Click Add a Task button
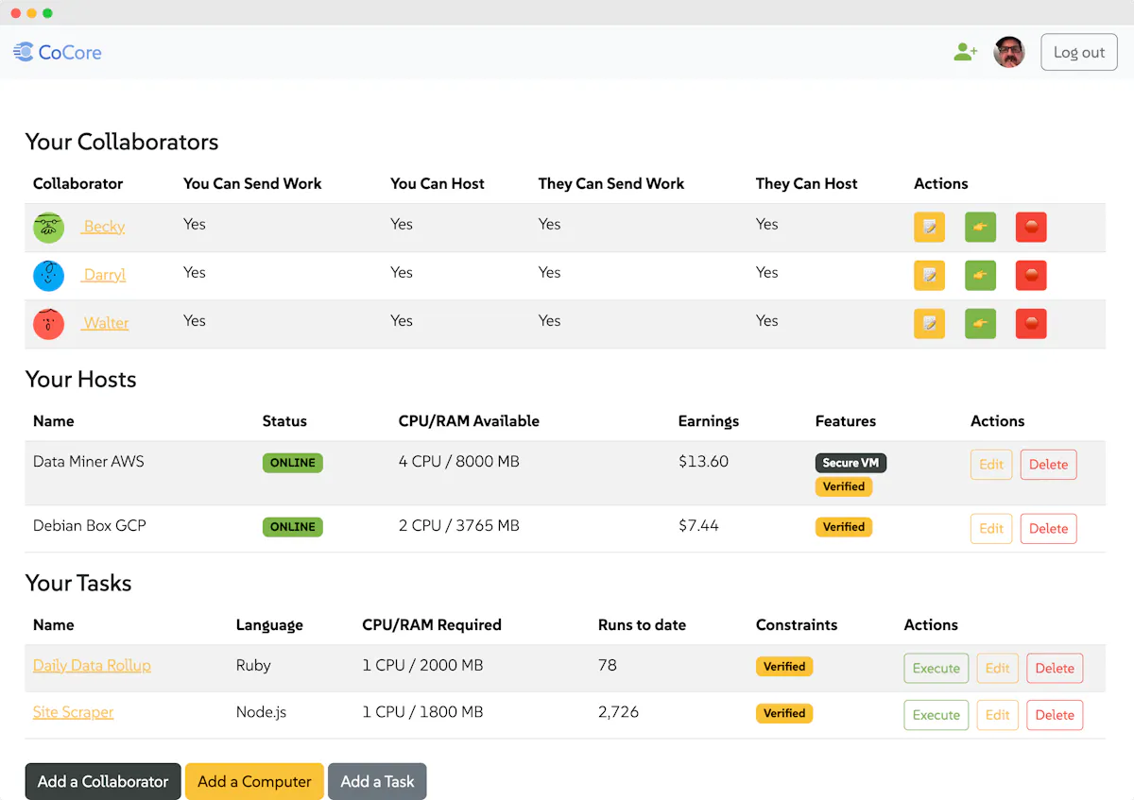 pyautogui.click(x=377, y=781)
